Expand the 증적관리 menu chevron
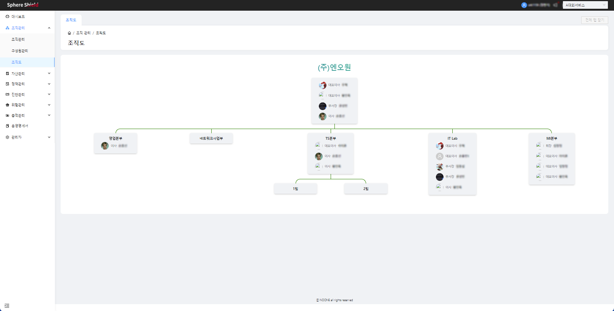The height and width of the screenshot is (311, 614). click(x=49, y=115)
